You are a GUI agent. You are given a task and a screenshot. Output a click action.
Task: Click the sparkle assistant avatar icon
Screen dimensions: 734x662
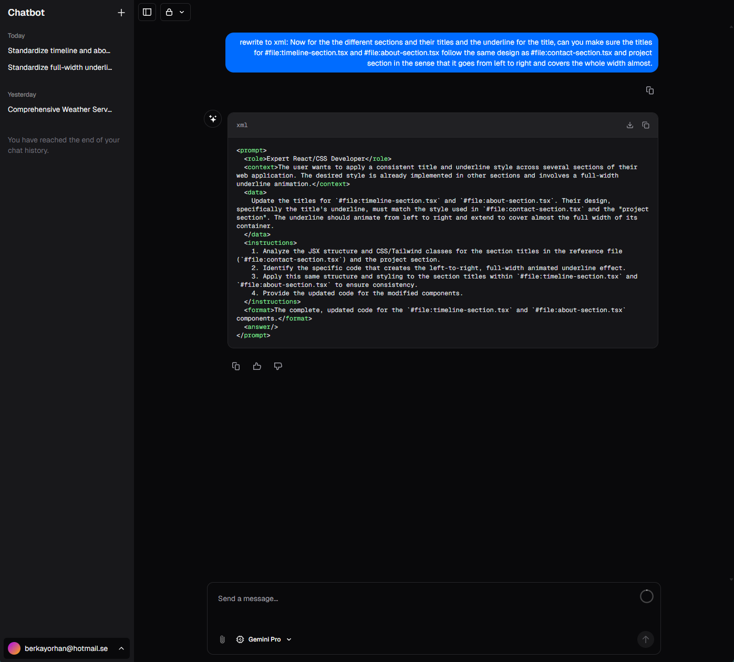coord(213,119)
